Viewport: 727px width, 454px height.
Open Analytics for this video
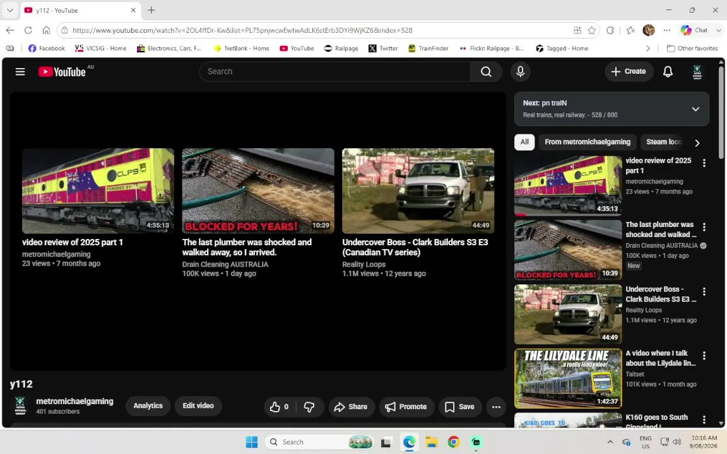click(x=148, y=406)
